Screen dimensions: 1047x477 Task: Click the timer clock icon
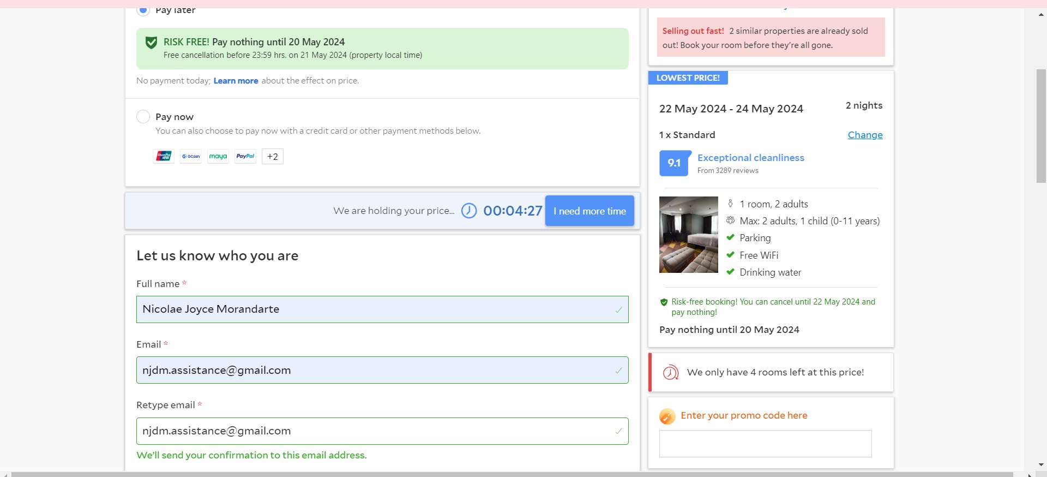[x=469, y=211]
